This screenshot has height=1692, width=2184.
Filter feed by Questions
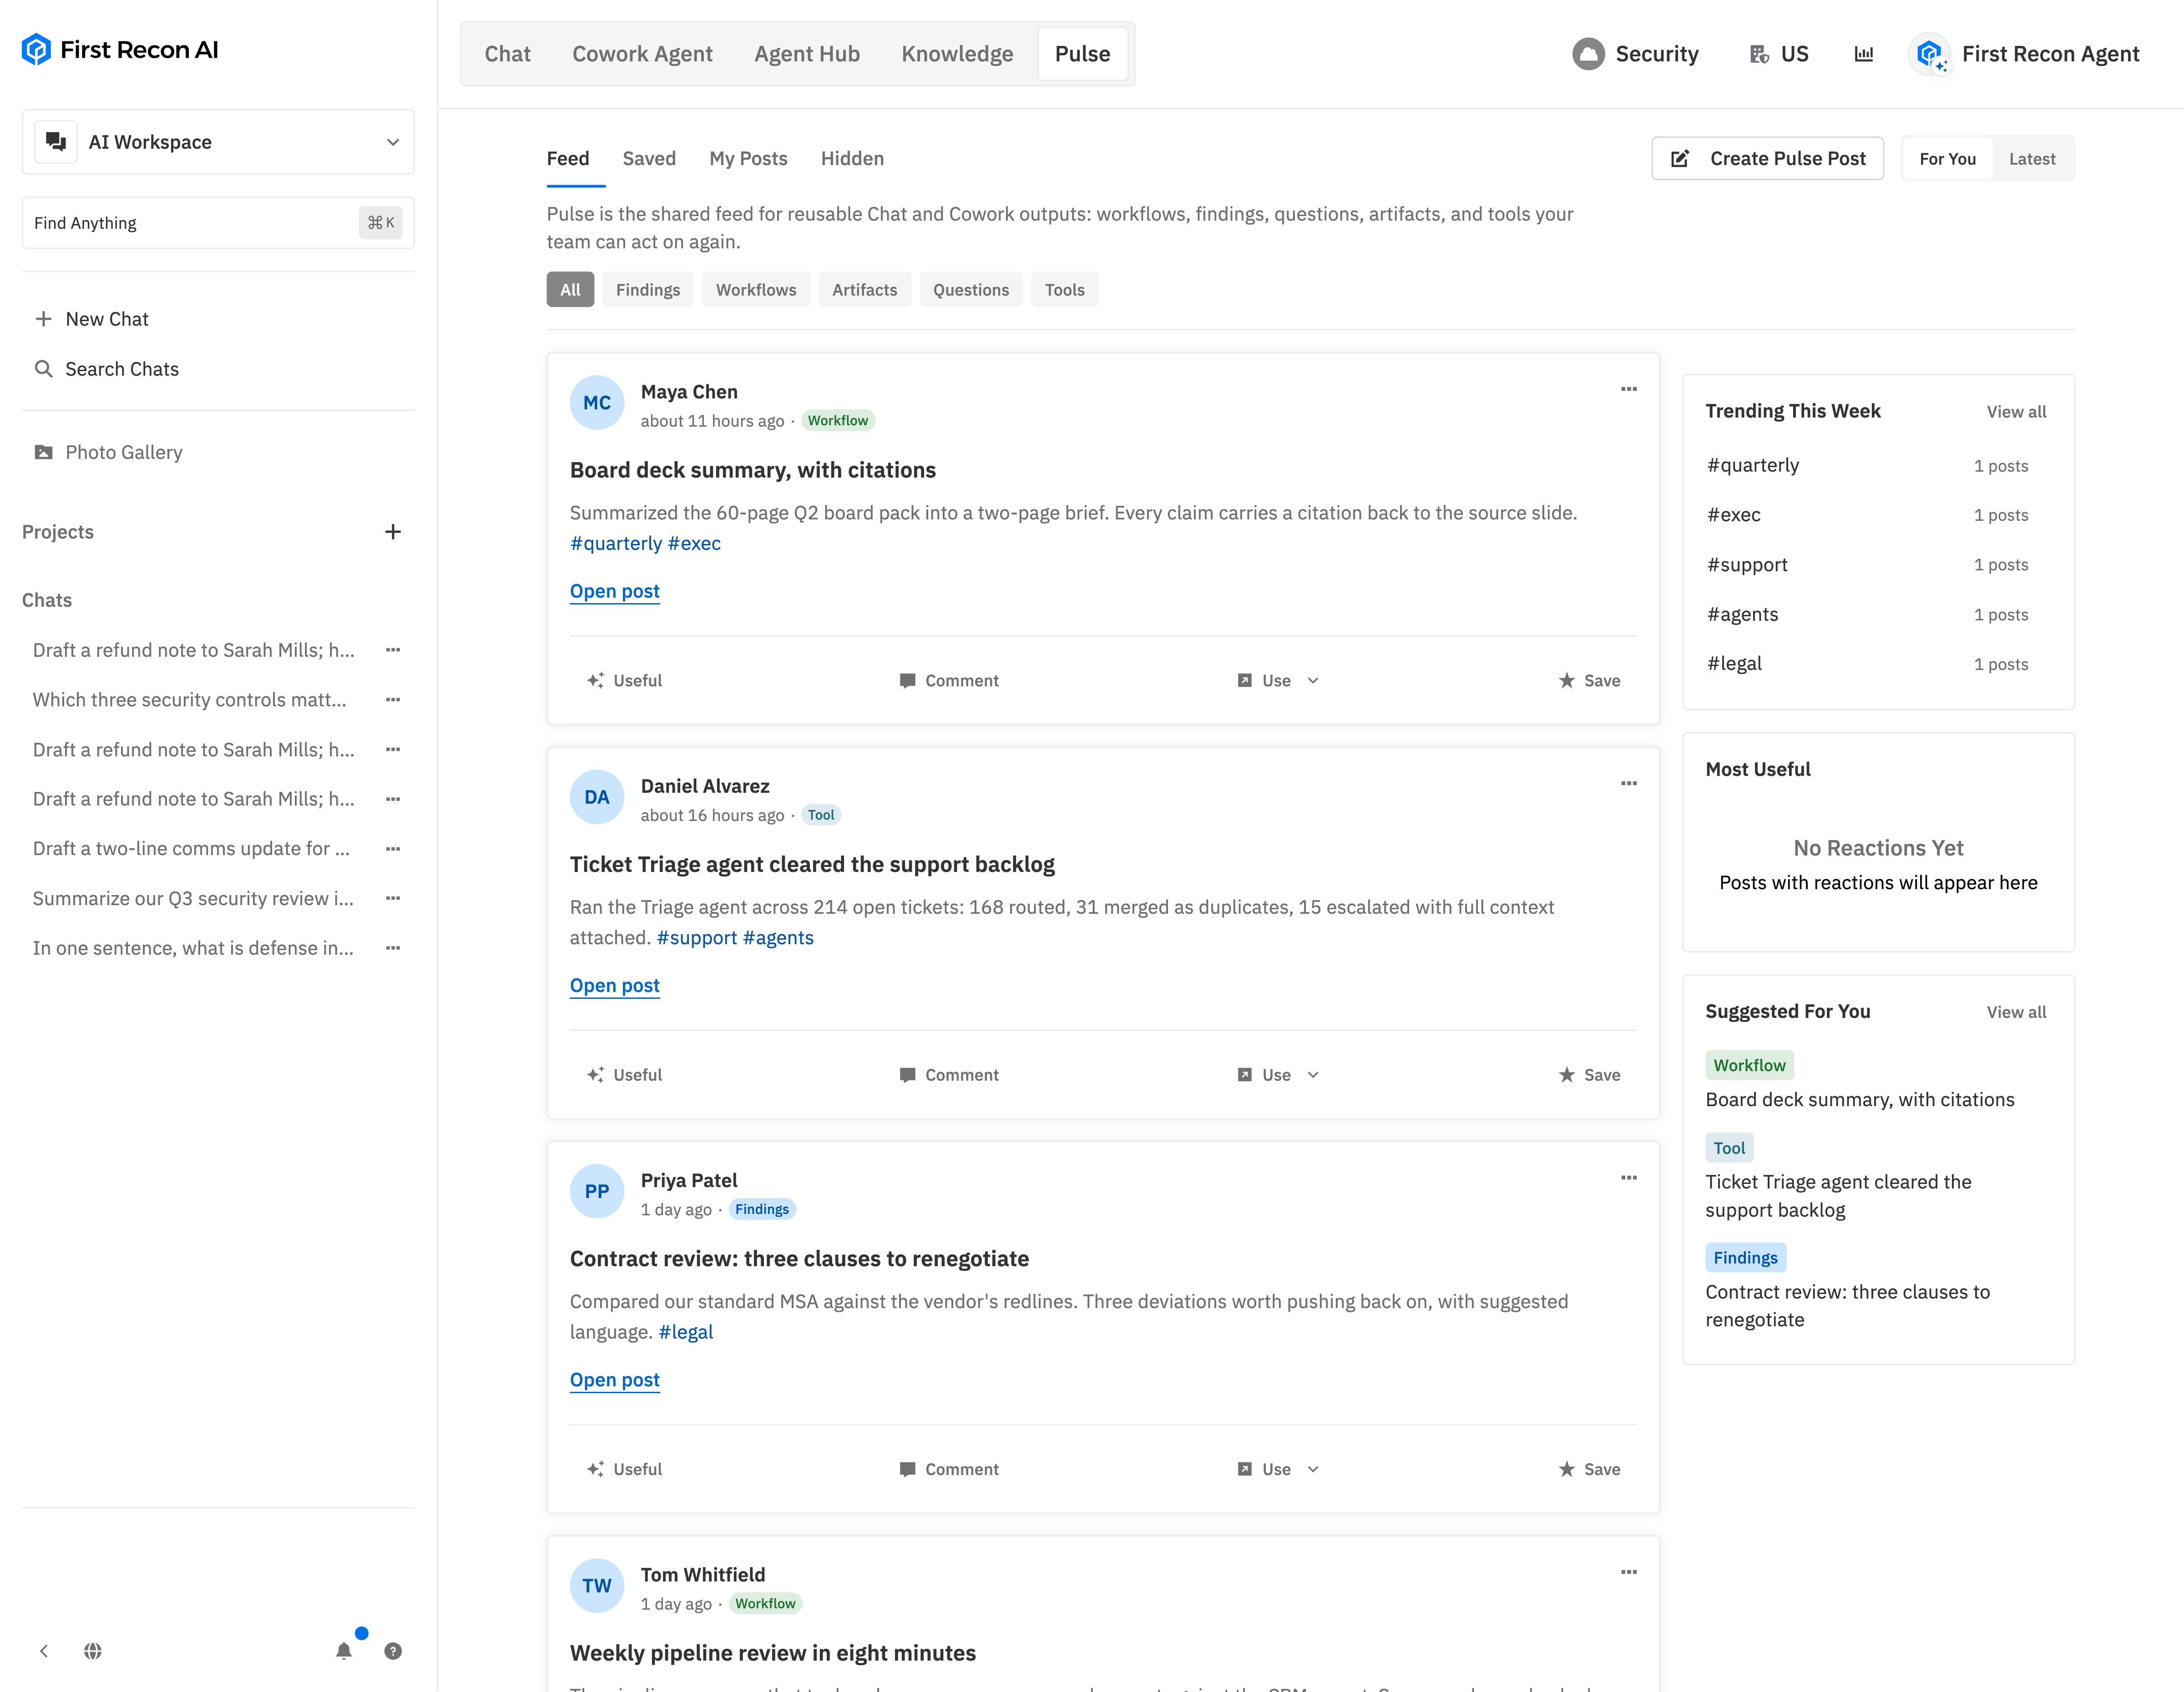pyautogui.click(x=971, y=290)
